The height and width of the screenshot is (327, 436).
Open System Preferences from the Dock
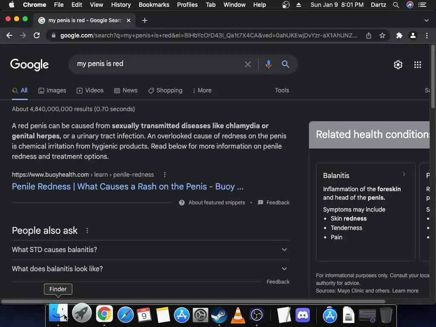pyautogui.click(x=201, y=315)
